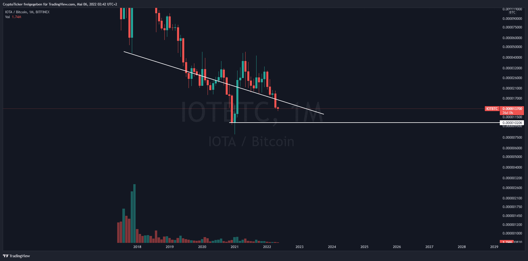This screenshot has width=528, height=261.
Task: Click the 2021 label on time axis
Action: click(x=235, y=247)
